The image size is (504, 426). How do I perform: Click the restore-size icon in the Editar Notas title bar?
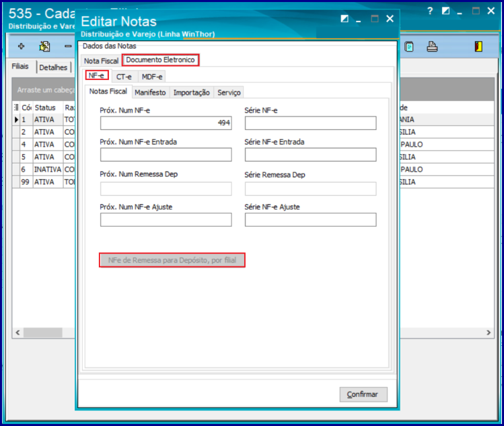(x=345, y=19)
